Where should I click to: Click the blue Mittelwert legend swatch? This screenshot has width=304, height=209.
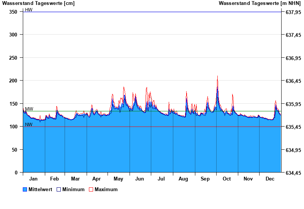click(25, 190)
